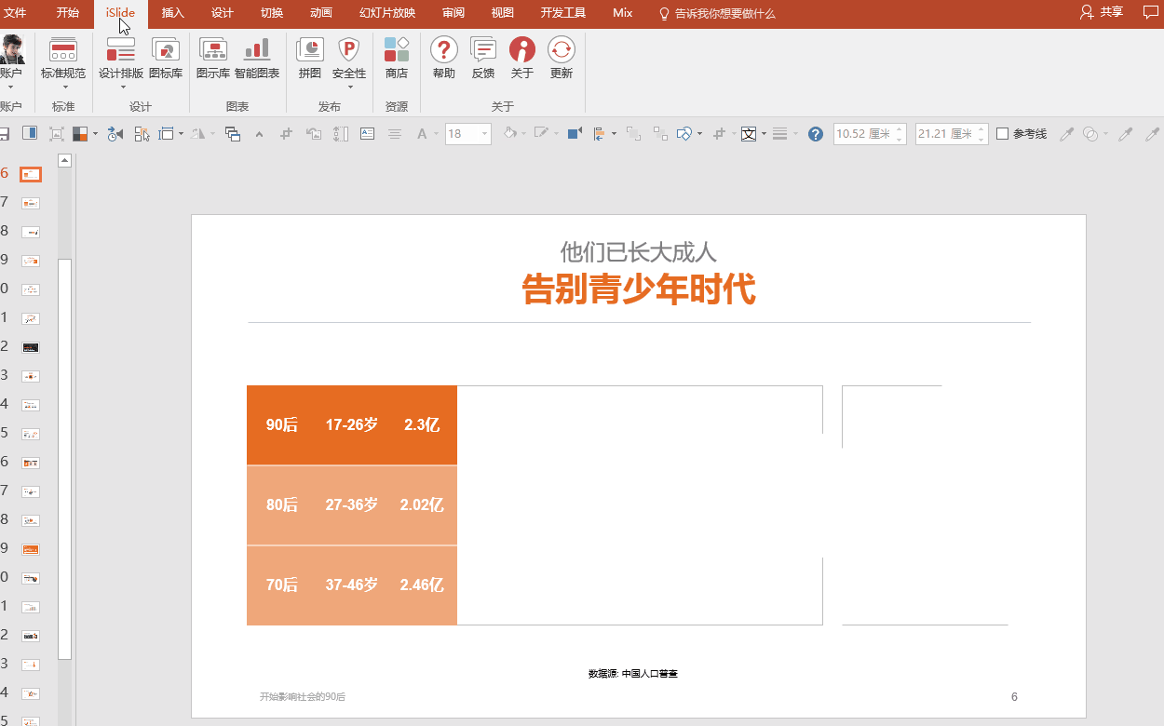1164x726 pixels.
Task: Expand the align objects dropdown arrow
Action: [614, 134]
